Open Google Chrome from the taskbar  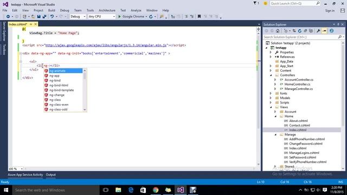pos(156,190)
